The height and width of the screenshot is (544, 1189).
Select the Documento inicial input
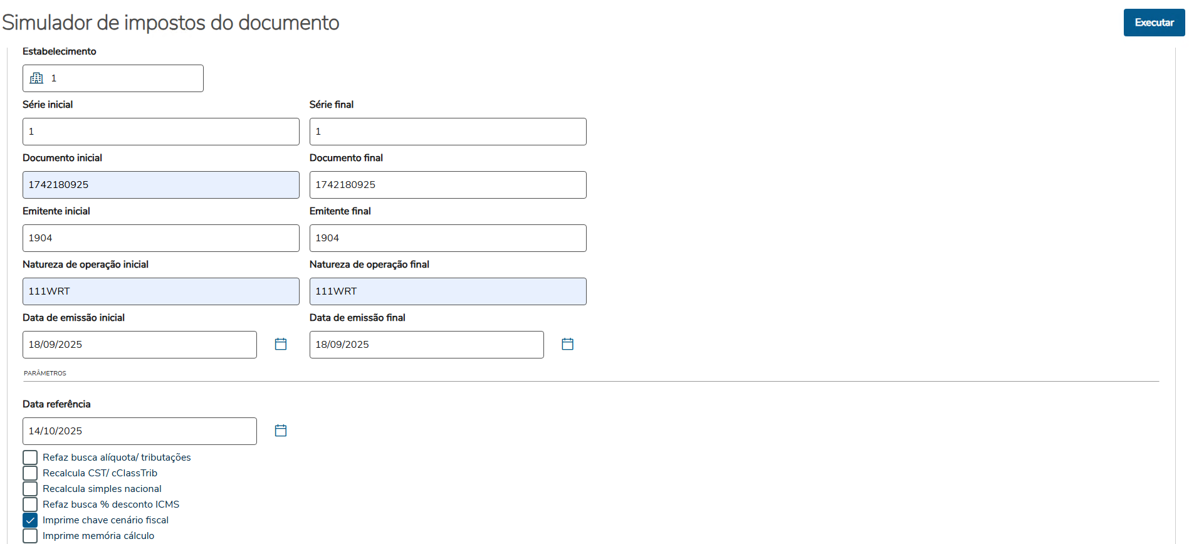pos(160,185)
